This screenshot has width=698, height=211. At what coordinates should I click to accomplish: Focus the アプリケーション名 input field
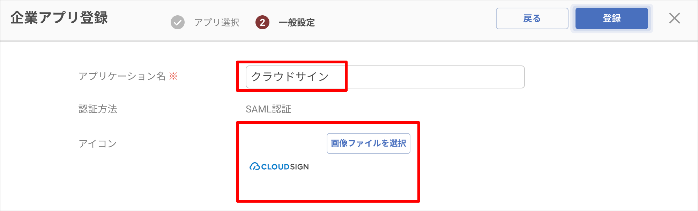[x=385, y=77]
